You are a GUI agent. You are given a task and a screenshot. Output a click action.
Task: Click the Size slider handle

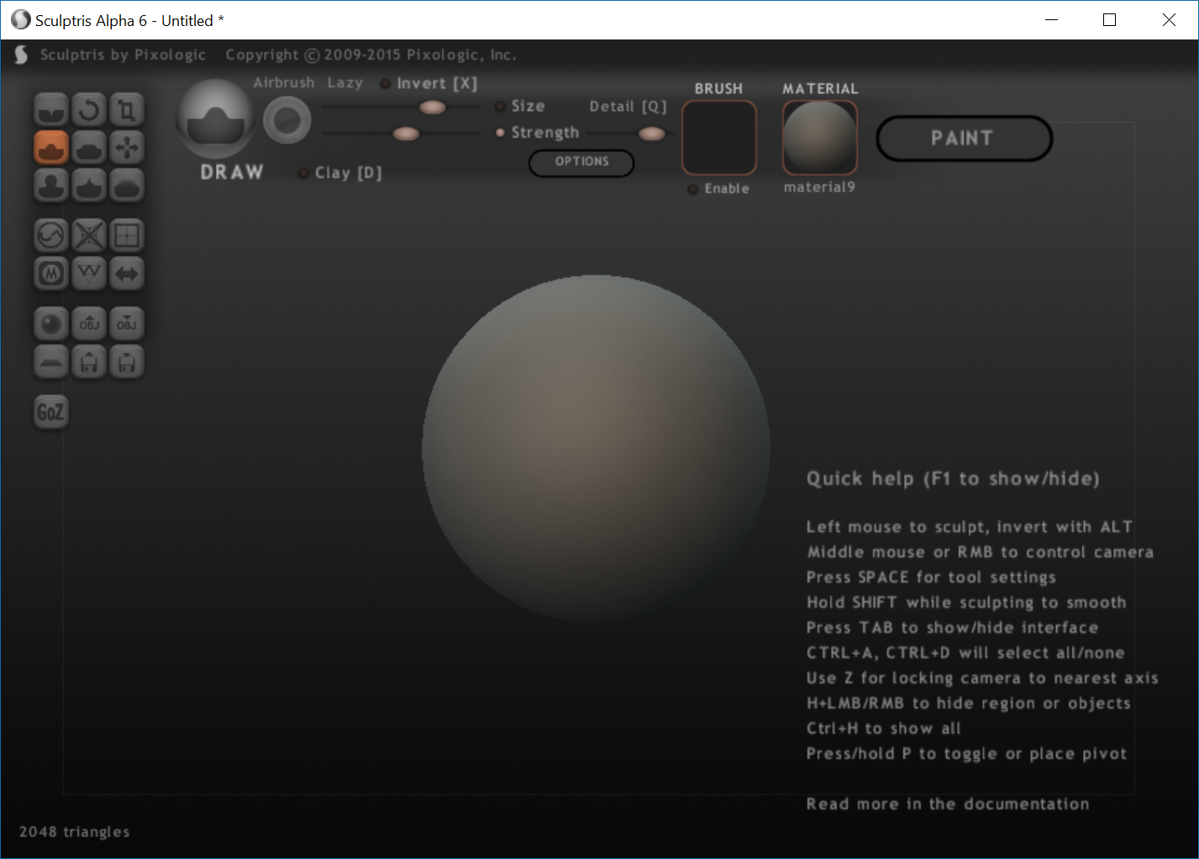[432, 107]
